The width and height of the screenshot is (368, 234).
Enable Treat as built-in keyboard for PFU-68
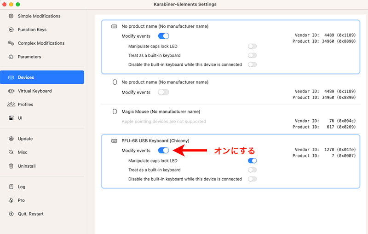[x=252, y=170]
